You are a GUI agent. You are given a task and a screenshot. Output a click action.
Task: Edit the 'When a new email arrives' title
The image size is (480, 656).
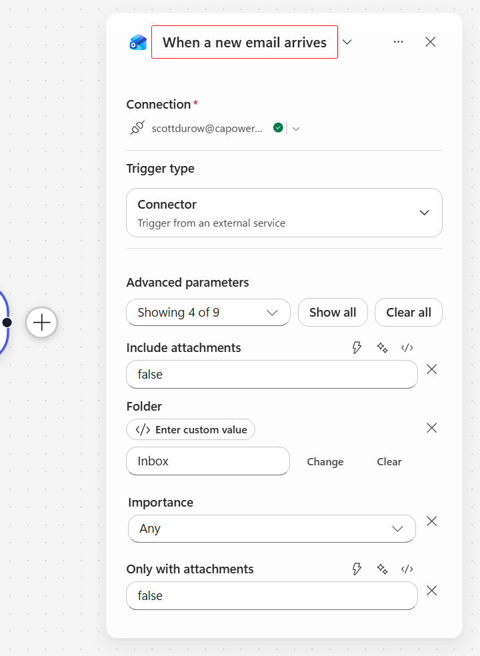245,42
